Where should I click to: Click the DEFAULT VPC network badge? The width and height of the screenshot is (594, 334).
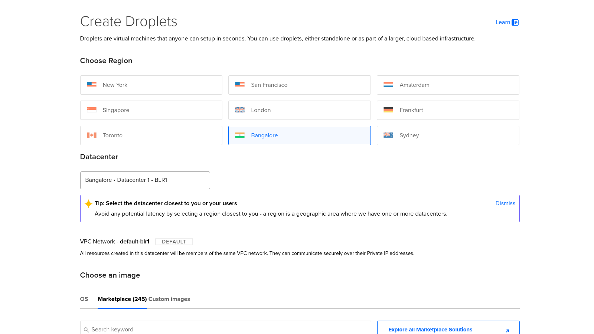pos(174,242)
